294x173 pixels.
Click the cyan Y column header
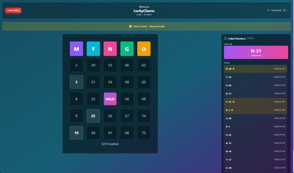[x=93, y=49]
